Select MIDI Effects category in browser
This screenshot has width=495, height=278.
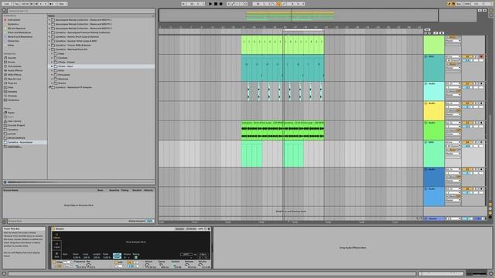click(15, 75)
